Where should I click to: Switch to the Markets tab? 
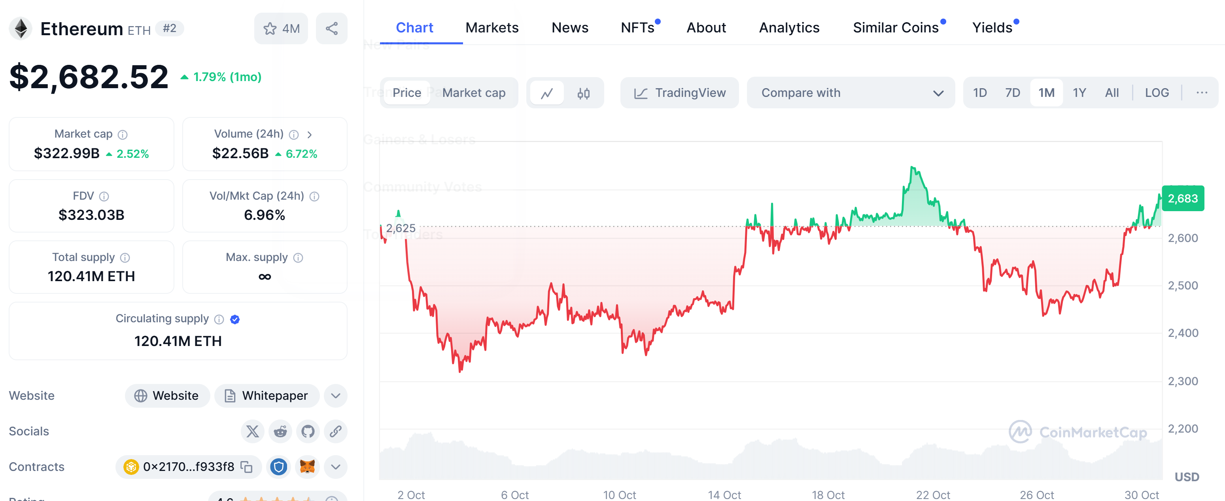[x=492, y=28]
